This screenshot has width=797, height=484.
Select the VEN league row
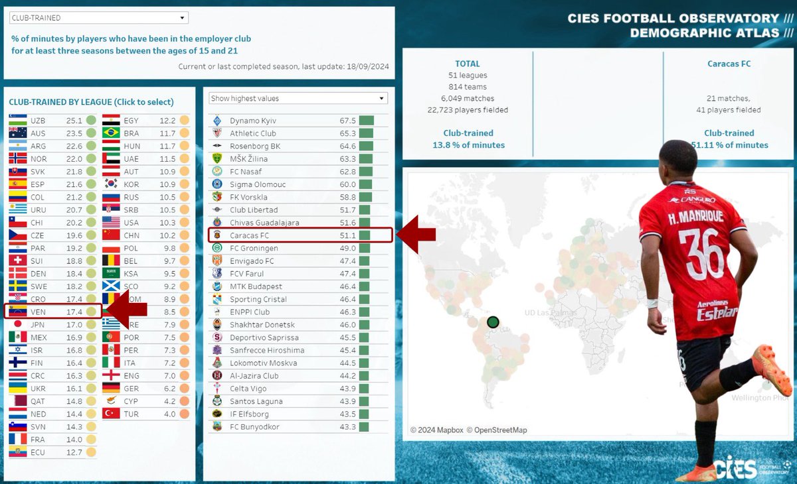click(x=53, y=312)
